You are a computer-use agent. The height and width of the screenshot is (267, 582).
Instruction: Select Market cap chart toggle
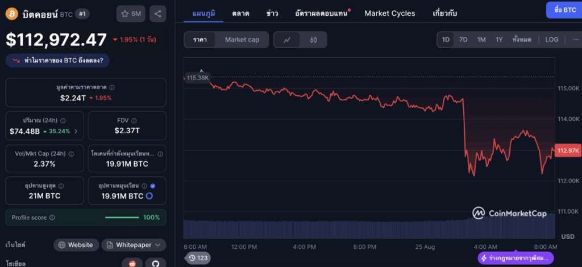point(242,40)
